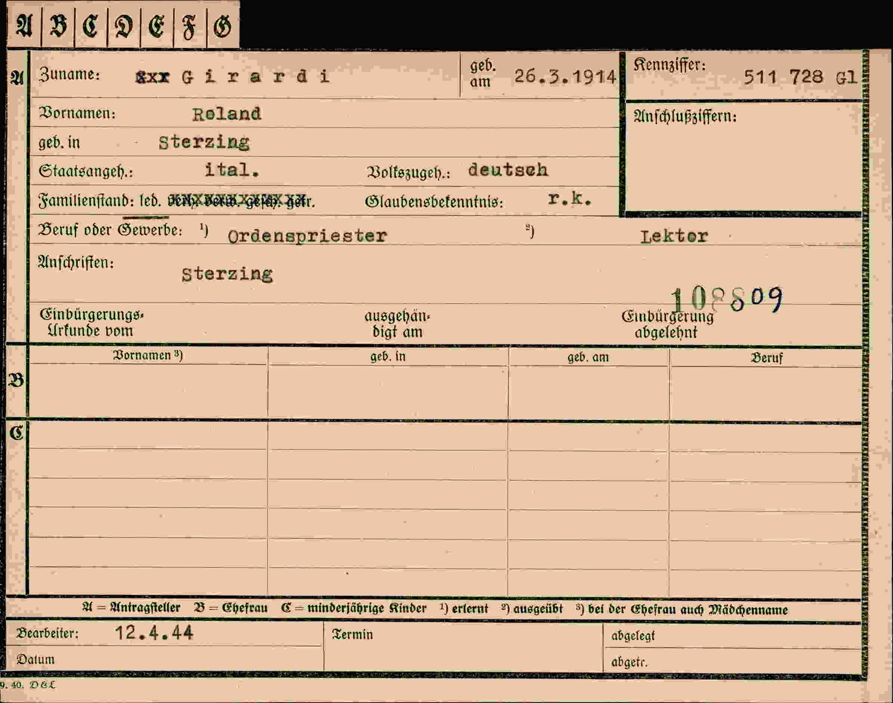This screenshot has width=893, height=703.
Task: Click the practiced occupation "Lektor"
Action: pos(674,236)
